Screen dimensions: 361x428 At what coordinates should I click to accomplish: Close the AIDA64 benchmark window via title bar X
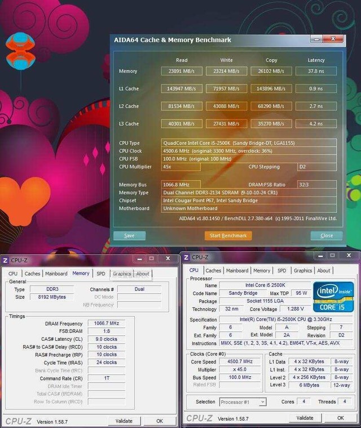click(333, 39)
